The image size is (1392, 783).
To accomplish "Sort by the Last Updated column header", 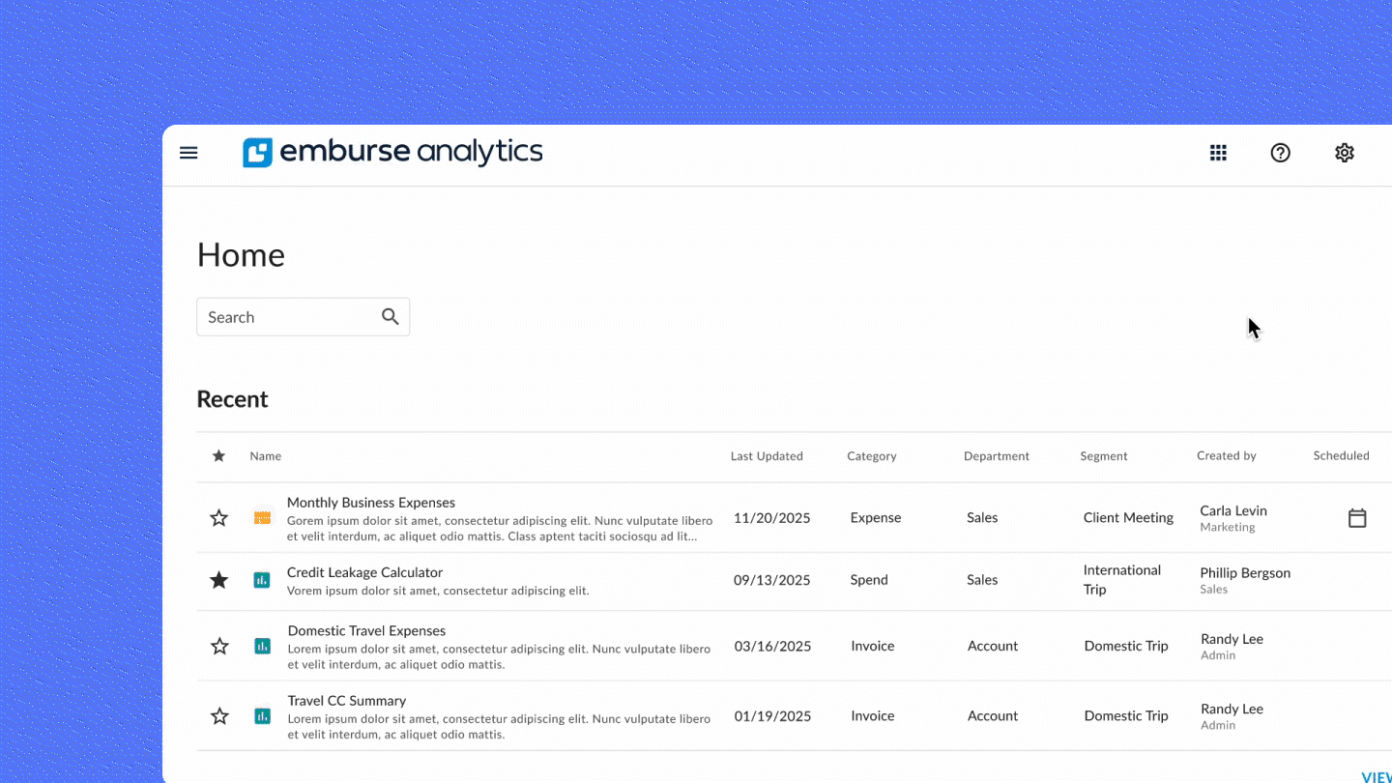I will [767, 456].
